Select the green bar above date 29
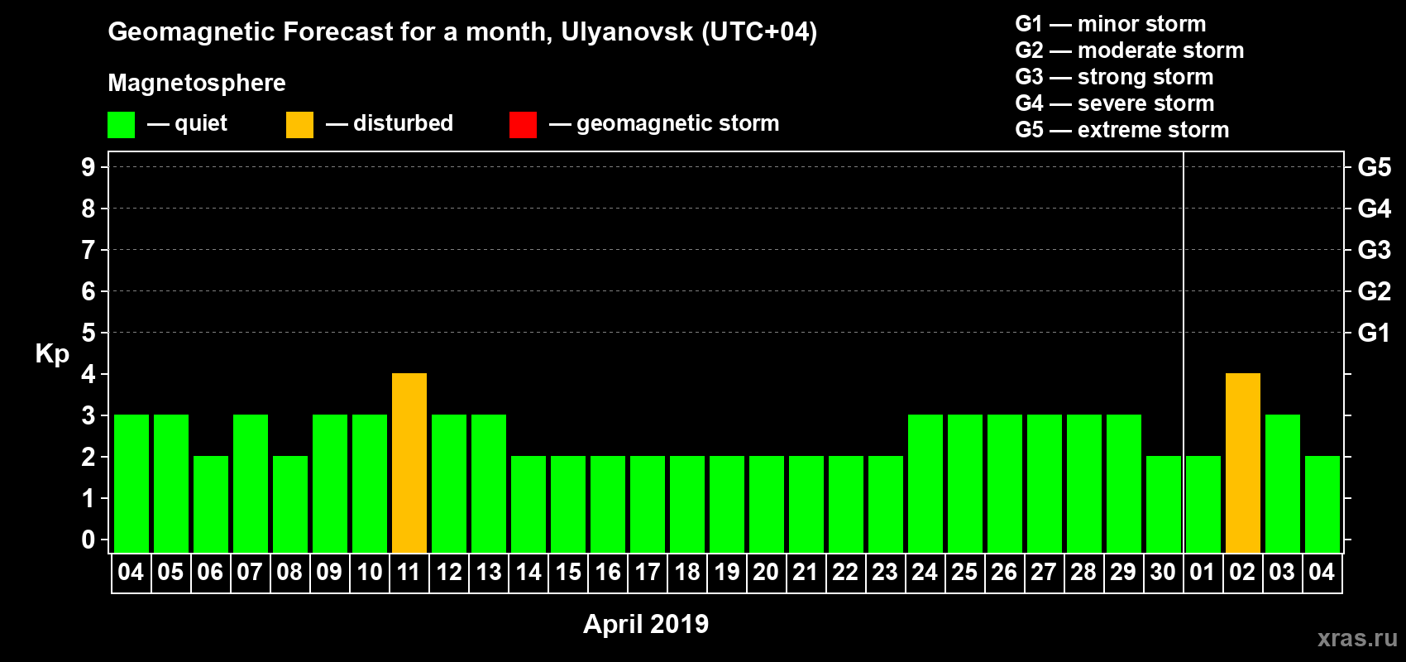1406x662 pixels. pos(1124,484)
